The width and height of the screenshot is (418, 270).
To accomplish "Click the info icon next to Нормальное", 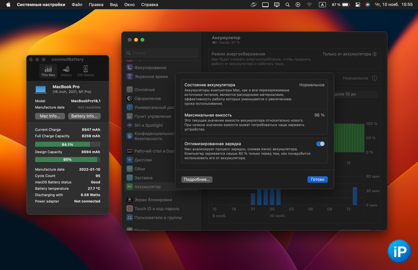I will click(x=375, y=78).
